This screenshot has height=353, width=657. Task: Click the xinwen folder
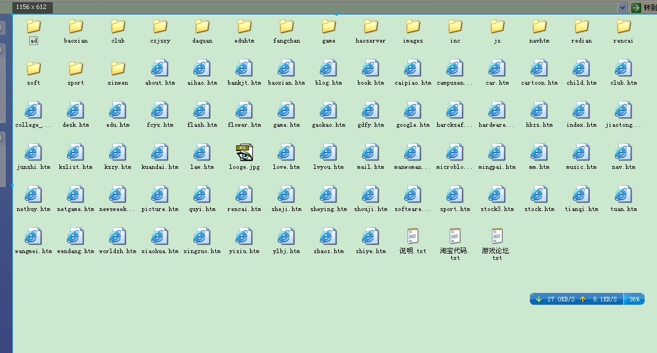(x=117, y=68)
